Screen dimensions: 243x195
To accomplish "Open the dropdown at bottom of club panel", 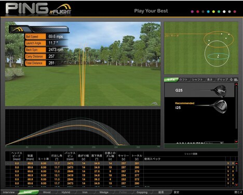I will click(x=214, y=143).
